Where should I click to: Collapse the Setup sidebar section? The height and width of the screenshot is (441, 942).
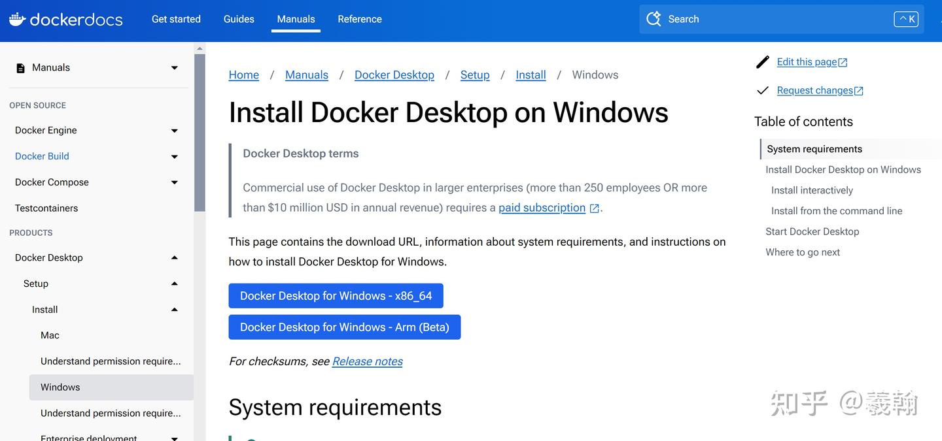175,284
